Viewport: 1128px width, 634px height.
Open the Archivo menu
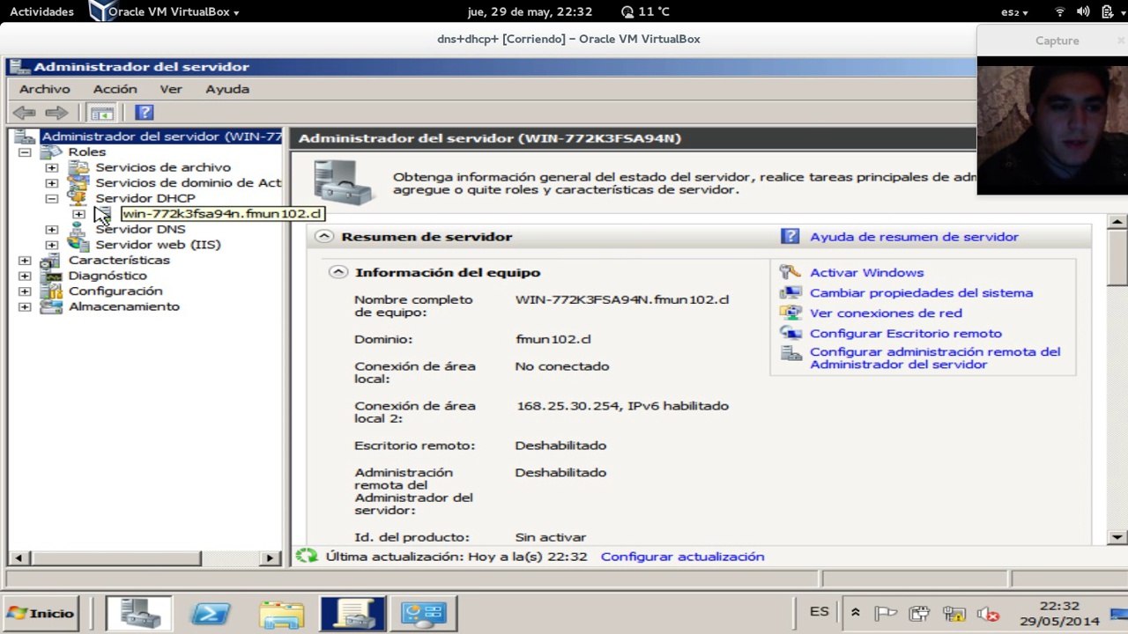coord(45,89)
